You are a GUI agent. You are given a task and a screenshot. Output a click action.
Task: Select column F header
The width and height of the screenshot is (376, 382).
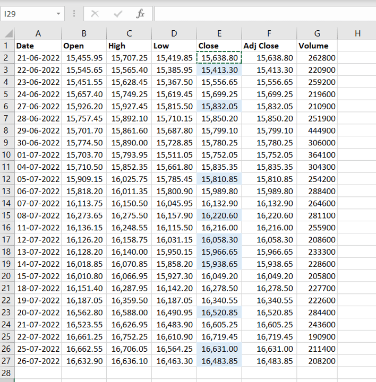pyautogui.click(x=269, y=33)
